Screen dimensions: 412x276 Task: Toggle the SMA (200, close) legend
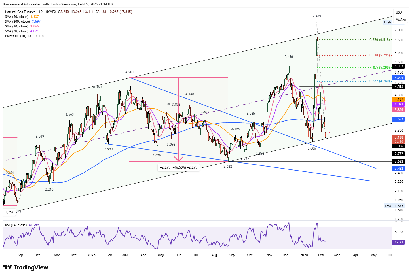click(x=18, y=21)
